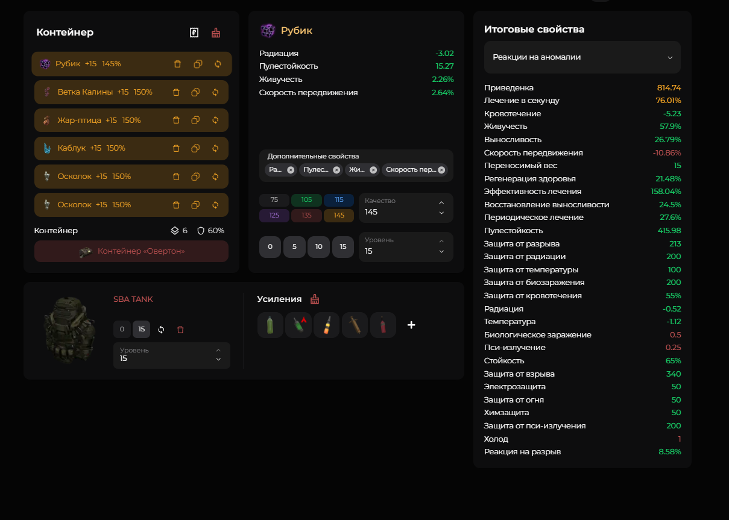This screenshot has width=729, height=520.
Task: Duplicate the Ветка Калины artifact
Action: pyautogui.click(x=195, y=92)
